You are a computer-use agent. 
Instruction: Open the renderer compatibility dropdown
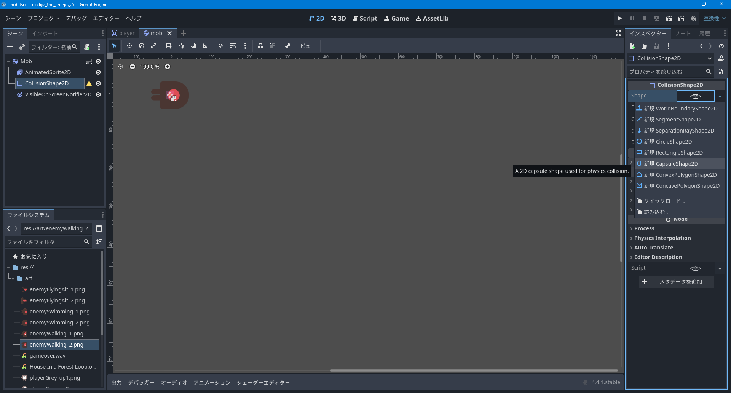coord(715,18)
